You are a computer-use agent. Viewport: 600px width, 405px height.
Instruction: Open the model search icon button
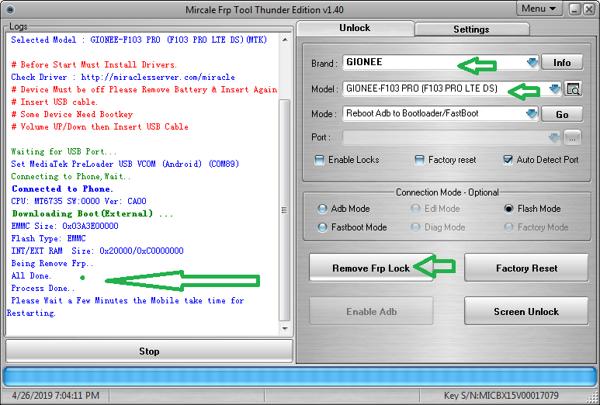point(573,89)
